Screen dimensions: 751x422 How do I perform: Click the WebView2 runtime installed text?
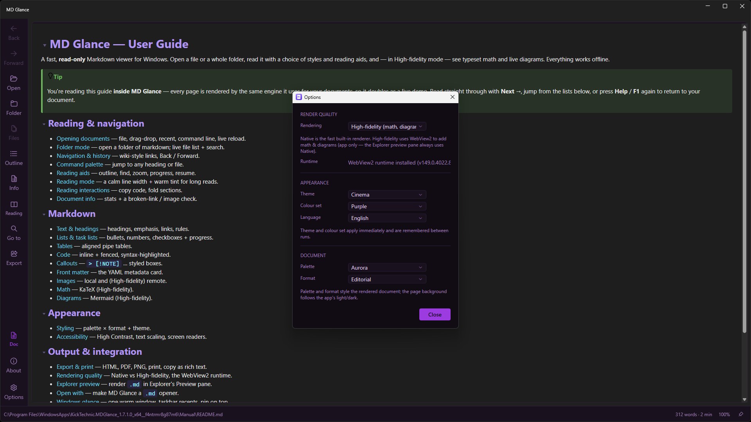(399, 163)
